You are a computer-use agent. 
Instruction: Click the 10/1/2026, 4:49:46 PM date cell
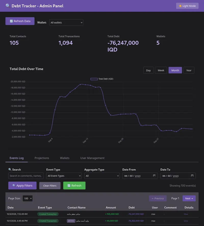pyautogui.click(x=17, y=221)
